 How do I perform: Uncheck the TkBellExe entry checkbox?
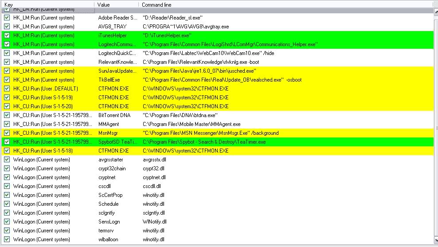pos(7,80)
